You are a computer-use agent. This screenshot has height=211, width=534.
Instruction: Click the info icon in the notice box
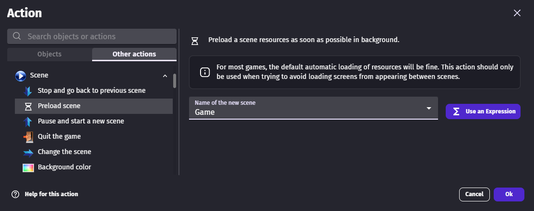[x=204, y=72]
